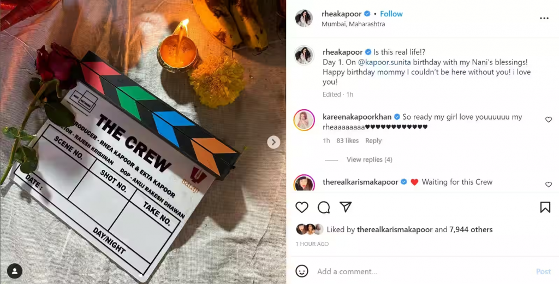This screenshot has height=284, width=559.
Task: View the 83 likes on Kareena's comment
Action: 347,140
